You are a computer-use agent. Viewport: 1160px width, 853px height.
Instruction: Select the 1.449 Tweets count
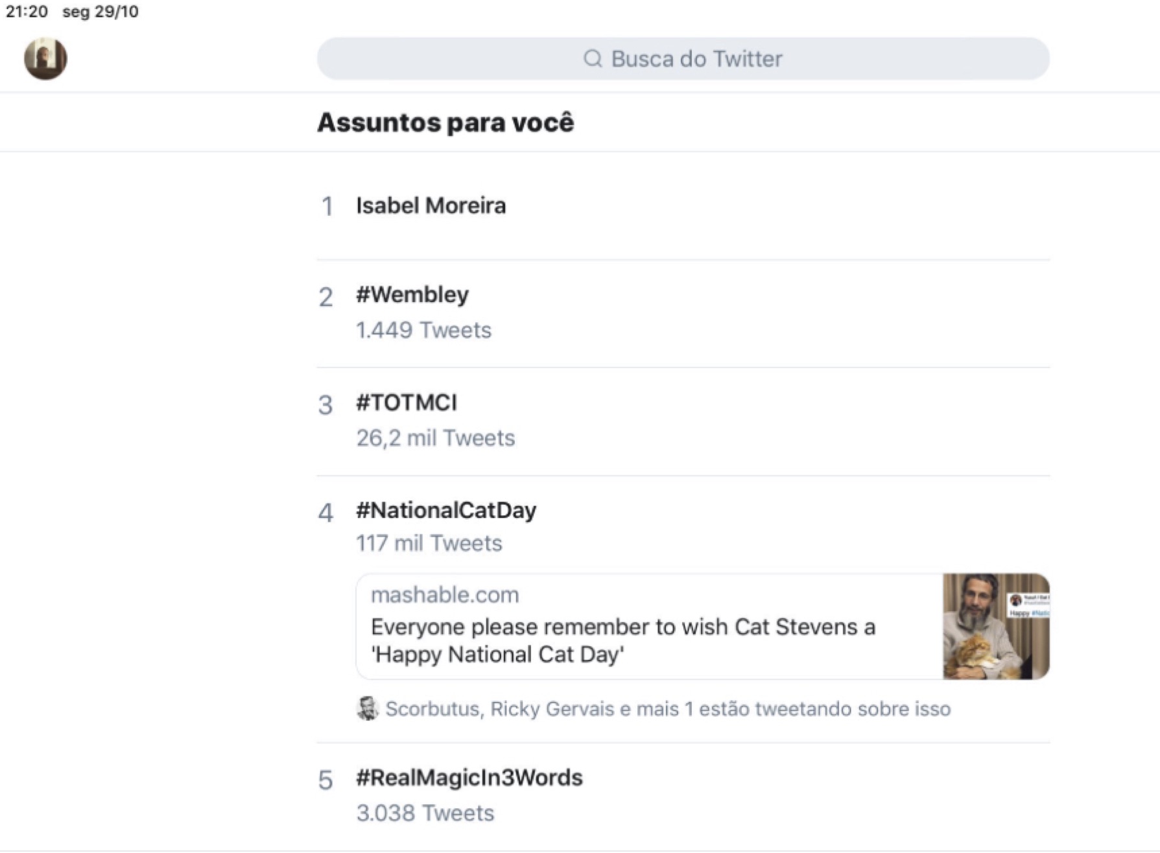tap(423, 331)
